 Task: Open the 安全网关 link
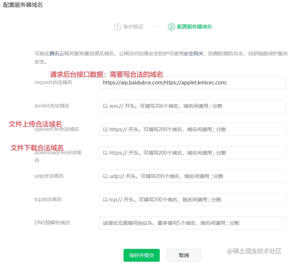[x=193, y=54]
